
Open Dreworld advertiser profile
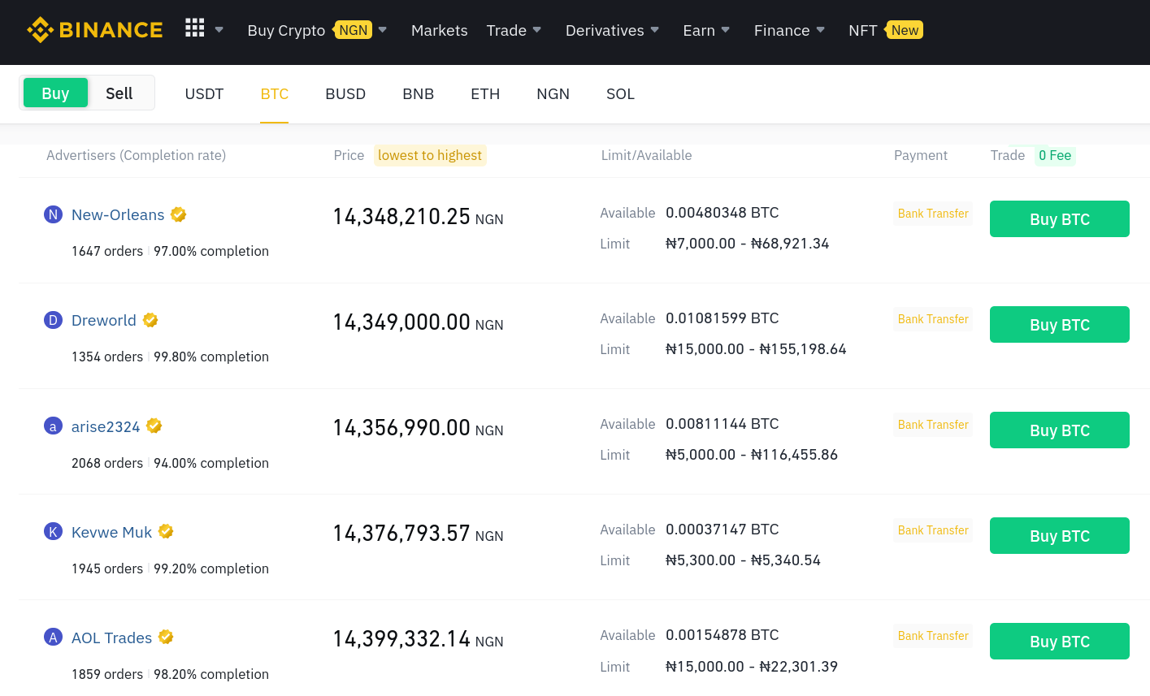click(x=104, y=321)
